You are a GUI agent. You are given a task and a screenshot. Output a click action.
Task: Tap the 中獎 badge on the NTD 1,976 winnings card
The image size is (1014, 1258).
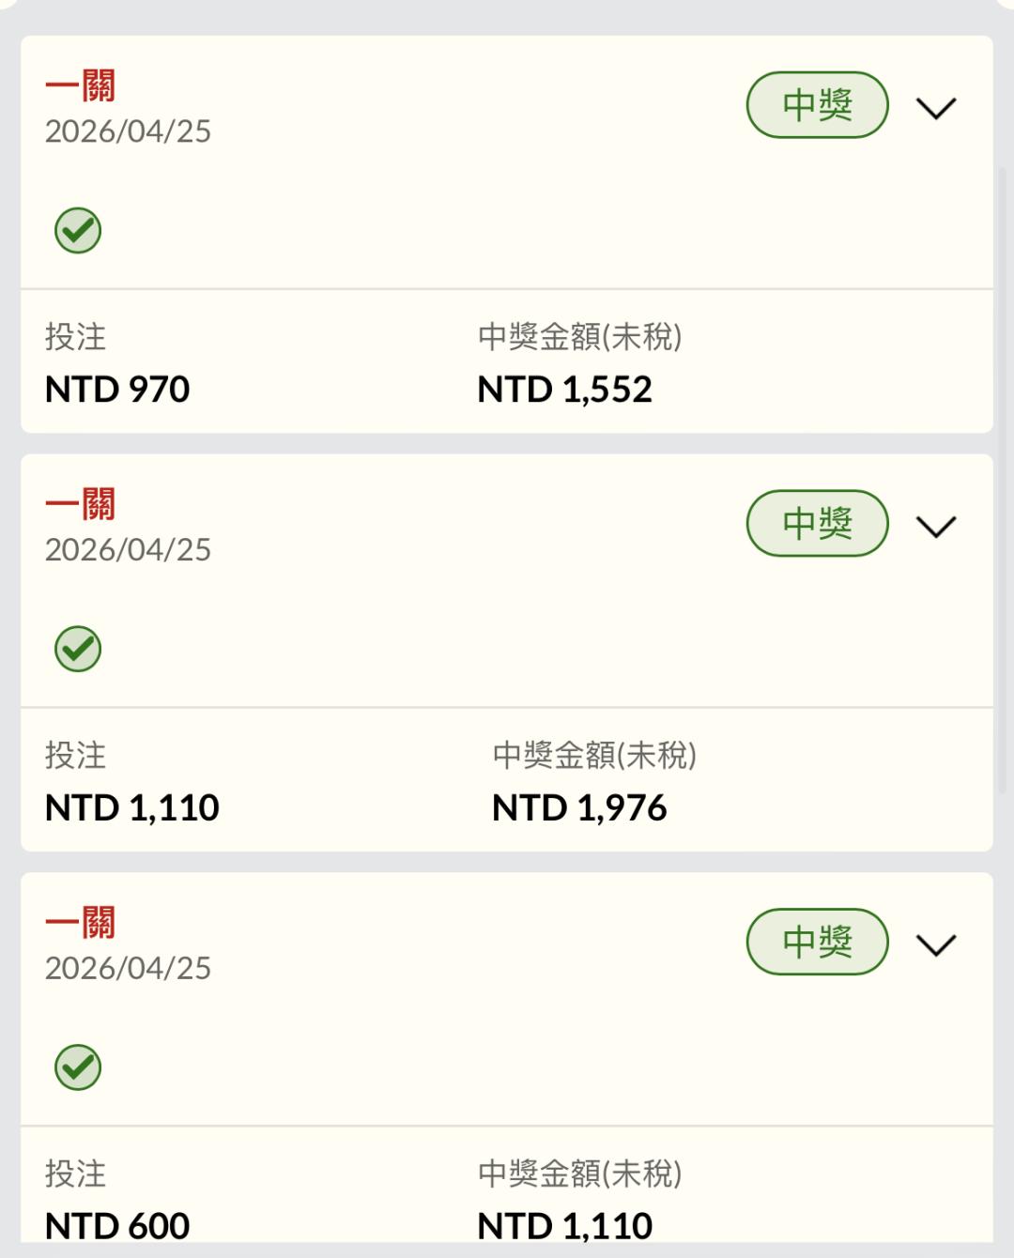click(817, 524)
